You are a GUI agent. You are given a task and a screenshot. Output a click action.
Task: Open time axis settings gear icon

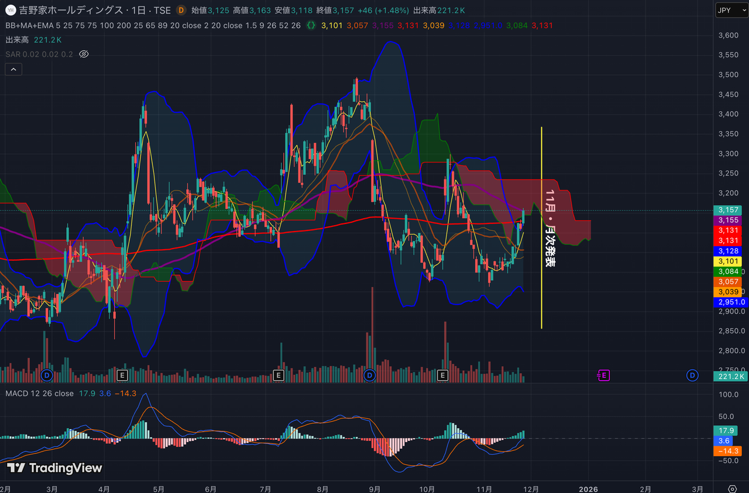[x=732, y=488]
